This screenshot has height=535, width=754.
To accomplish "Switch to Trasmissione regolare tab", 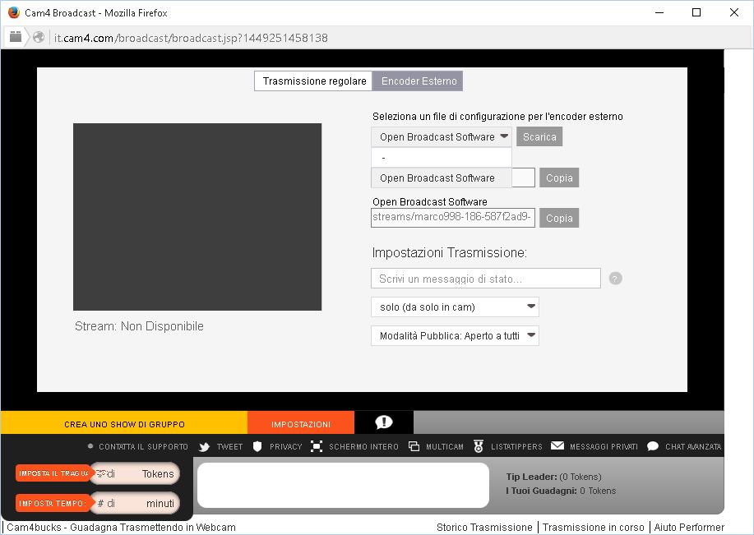I will 313,81.
